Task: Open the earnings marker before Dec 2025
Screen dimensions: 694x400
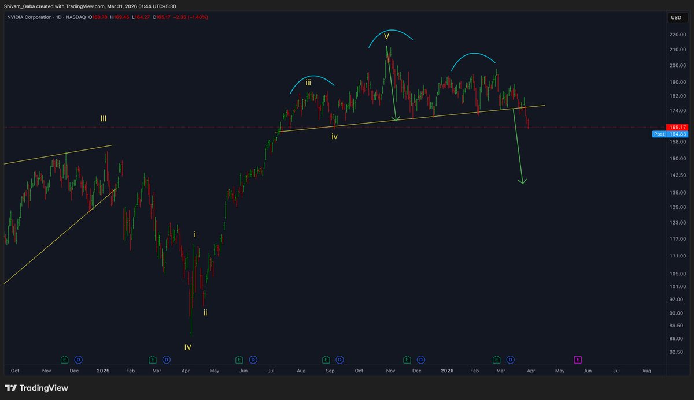Action: pos(407,360)
